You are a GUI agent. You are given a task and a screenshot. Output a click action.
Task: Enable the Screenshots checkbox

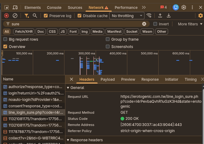click(108, 46)
